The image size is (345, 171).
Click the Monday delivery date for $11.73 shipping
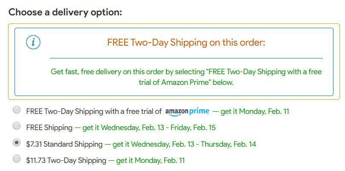[151, 160]
